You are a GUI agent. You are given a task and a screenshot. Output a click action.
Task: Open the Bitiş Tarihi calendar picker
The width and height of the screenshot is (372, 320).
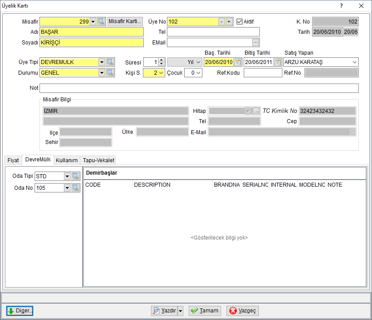coord(277,62)
